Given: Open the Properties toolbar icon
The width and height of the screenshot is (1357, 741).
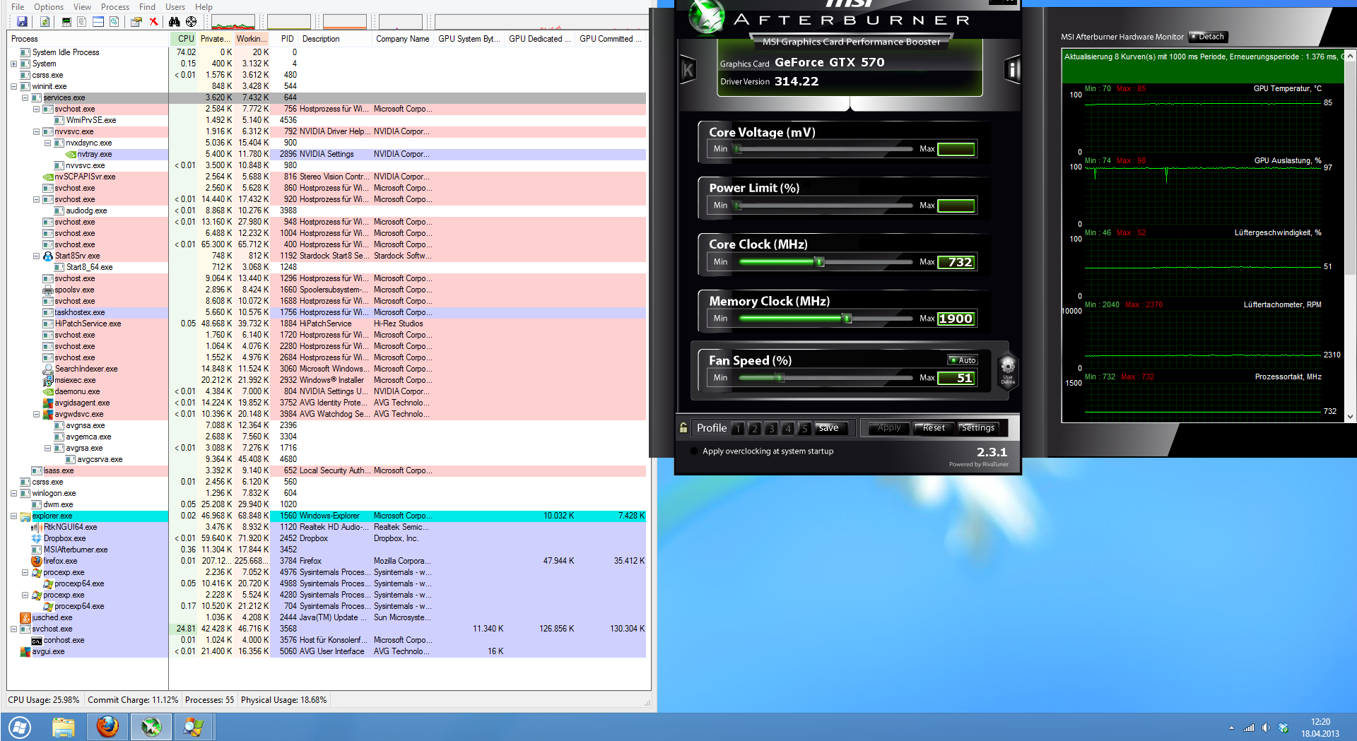Looking at the screenshot, I should [136, 22].
